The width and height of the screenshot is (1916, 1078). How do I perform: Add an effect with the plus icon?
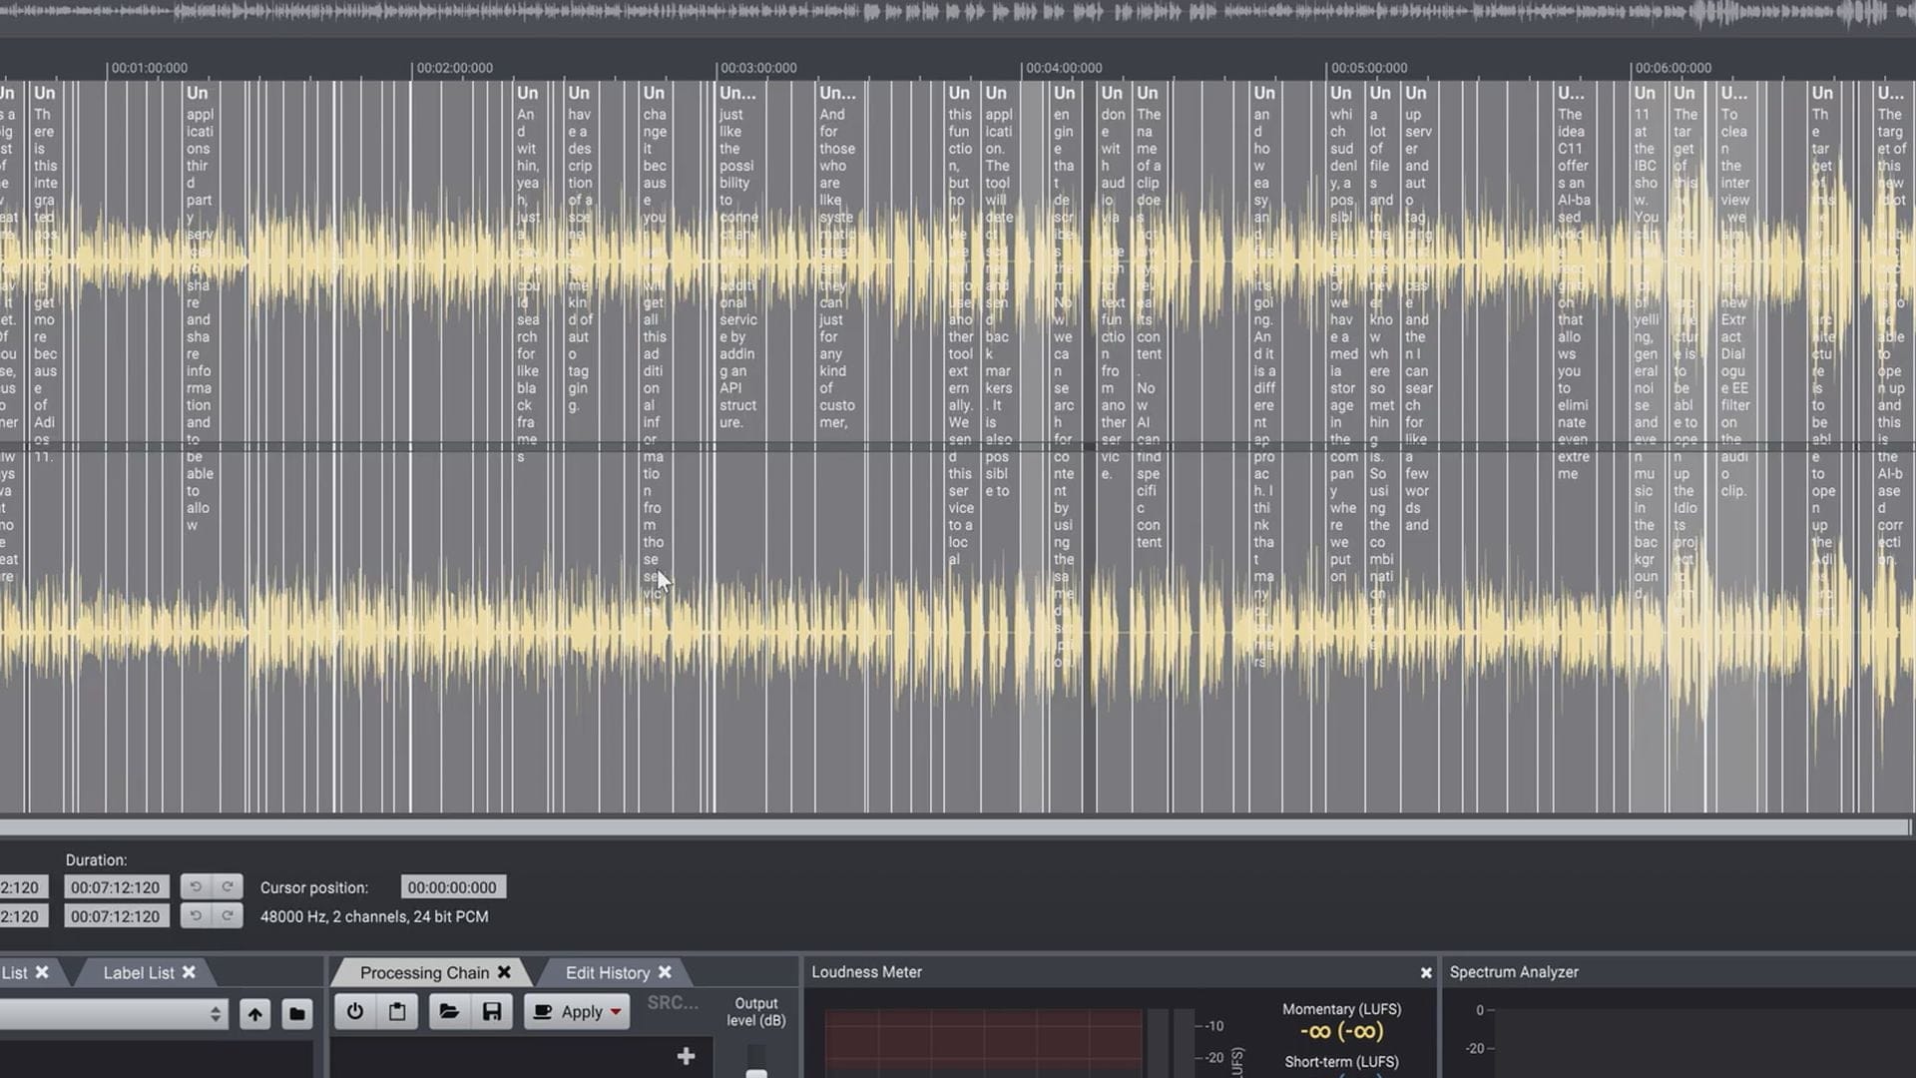coord(686,1056)
